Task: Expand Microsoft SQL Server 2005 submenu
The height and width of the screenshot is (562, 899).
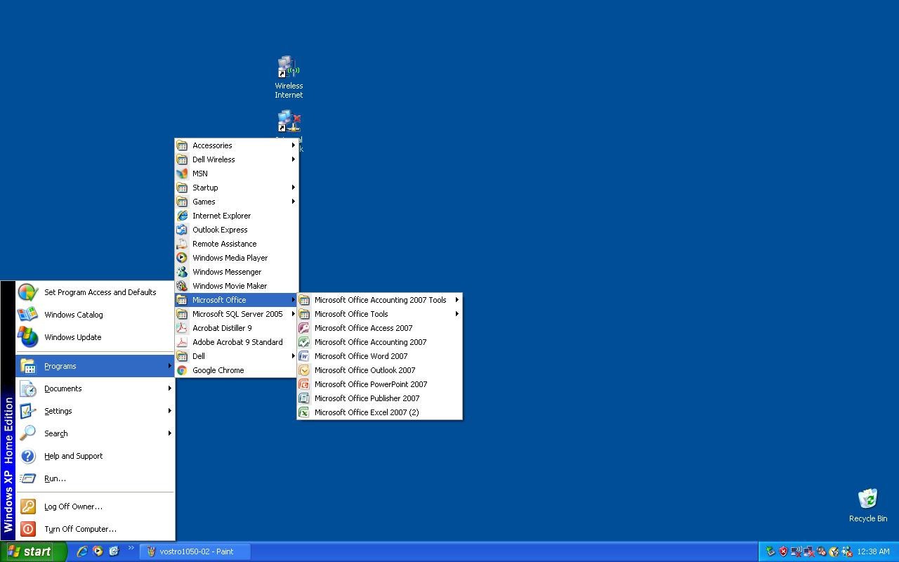Action: point(237,314)
